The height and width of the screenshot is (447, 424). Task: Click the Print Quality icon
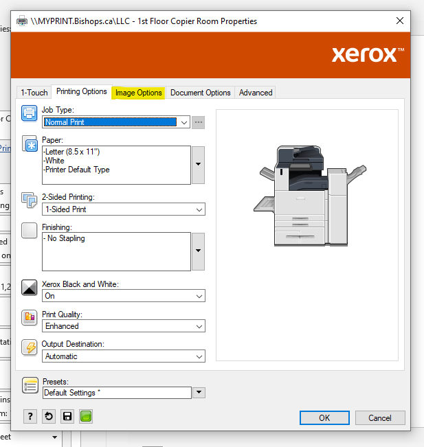coord(30,317)
